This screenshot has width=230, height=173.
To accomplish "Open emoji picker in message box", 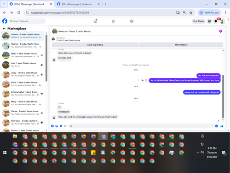I will pos(216,126).
